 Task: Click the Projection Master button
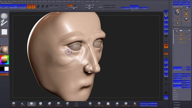point(4,7)
